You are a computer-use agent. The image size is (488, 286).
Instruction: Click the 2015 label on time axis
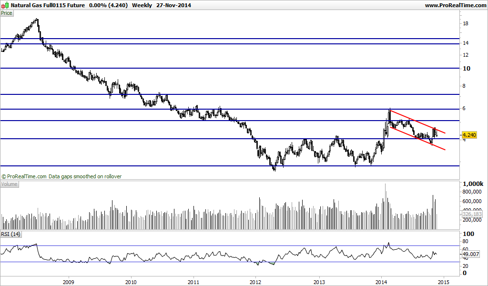pos(444,282)
